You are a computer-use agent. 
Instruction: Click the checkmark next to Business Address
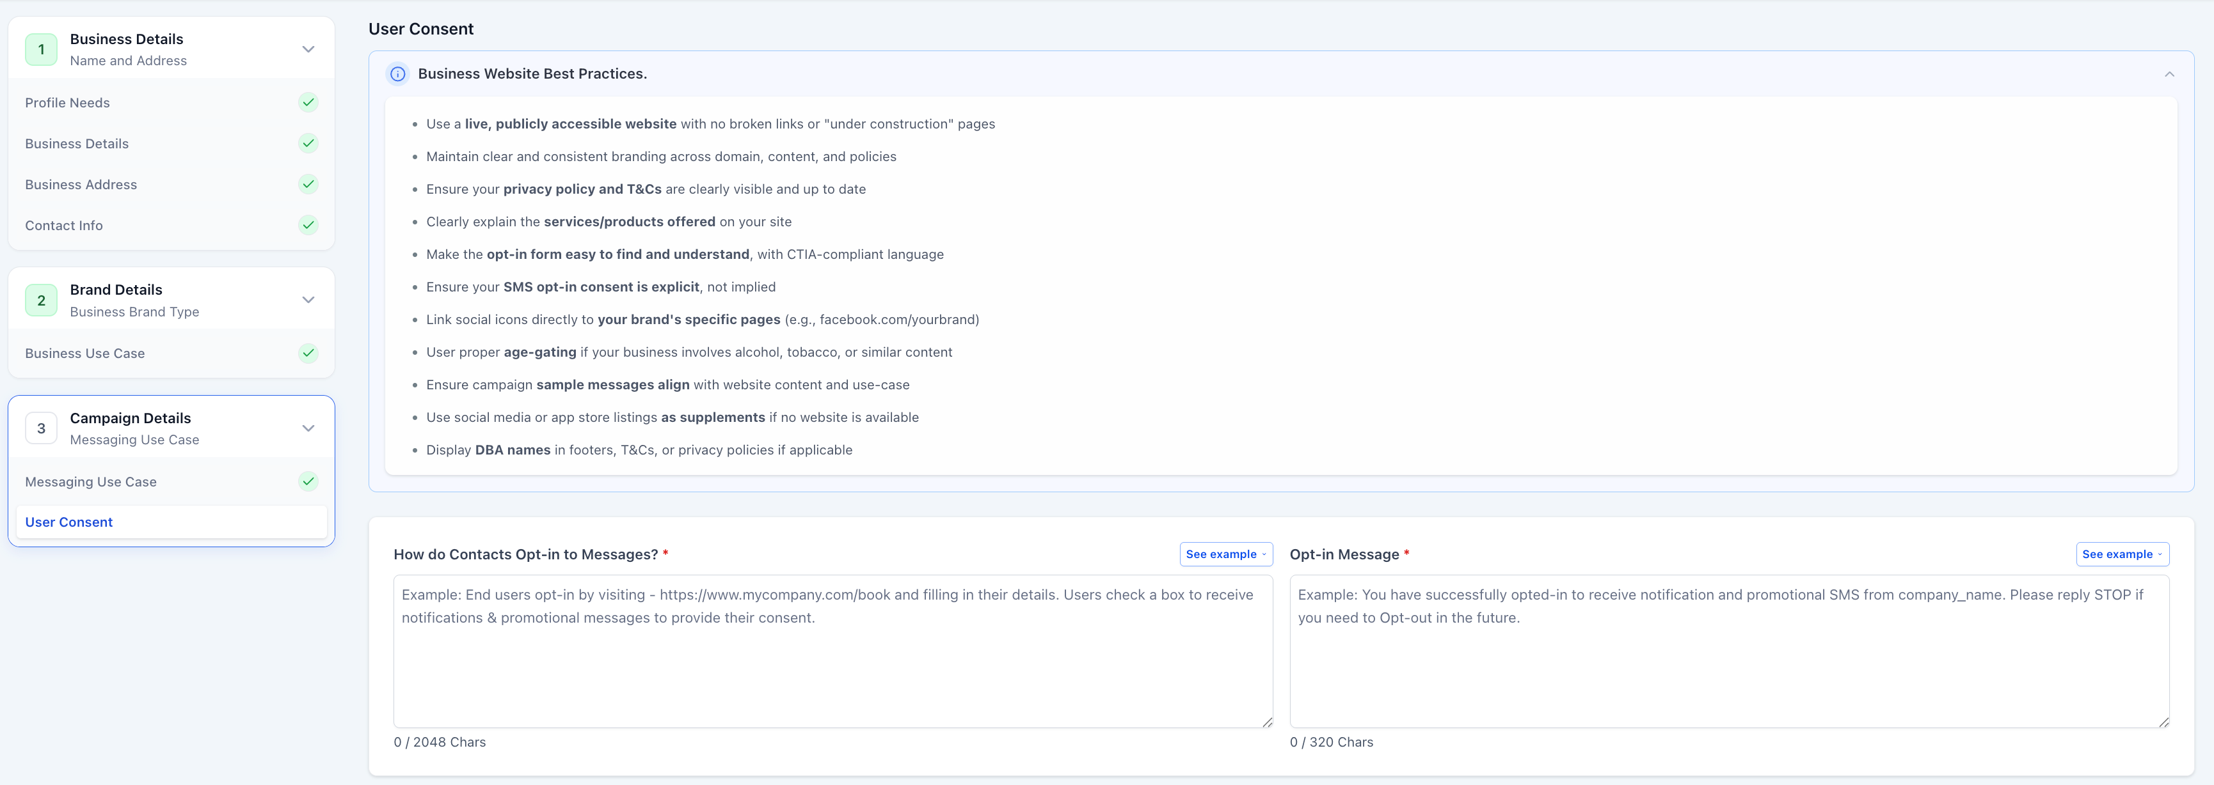click(x=308, y=184)
